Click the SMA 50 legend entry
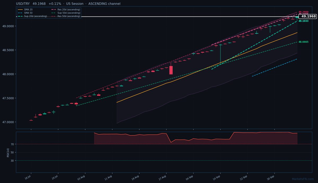This screenshot has height=183, width=318. coord(25,13)
